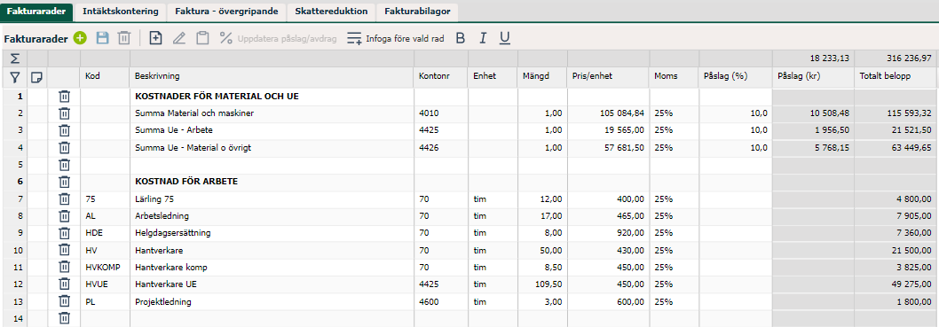Screen dimensions: 939x327
Task: Click the påslag amount 5 768,15
Action: click(813, 148)
